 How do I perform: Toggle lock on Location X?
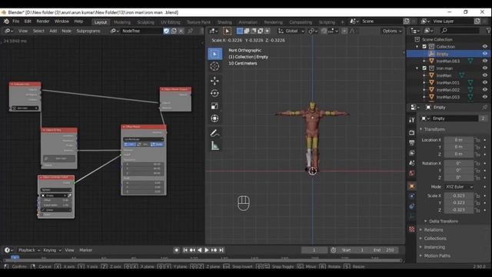[477, 140]
